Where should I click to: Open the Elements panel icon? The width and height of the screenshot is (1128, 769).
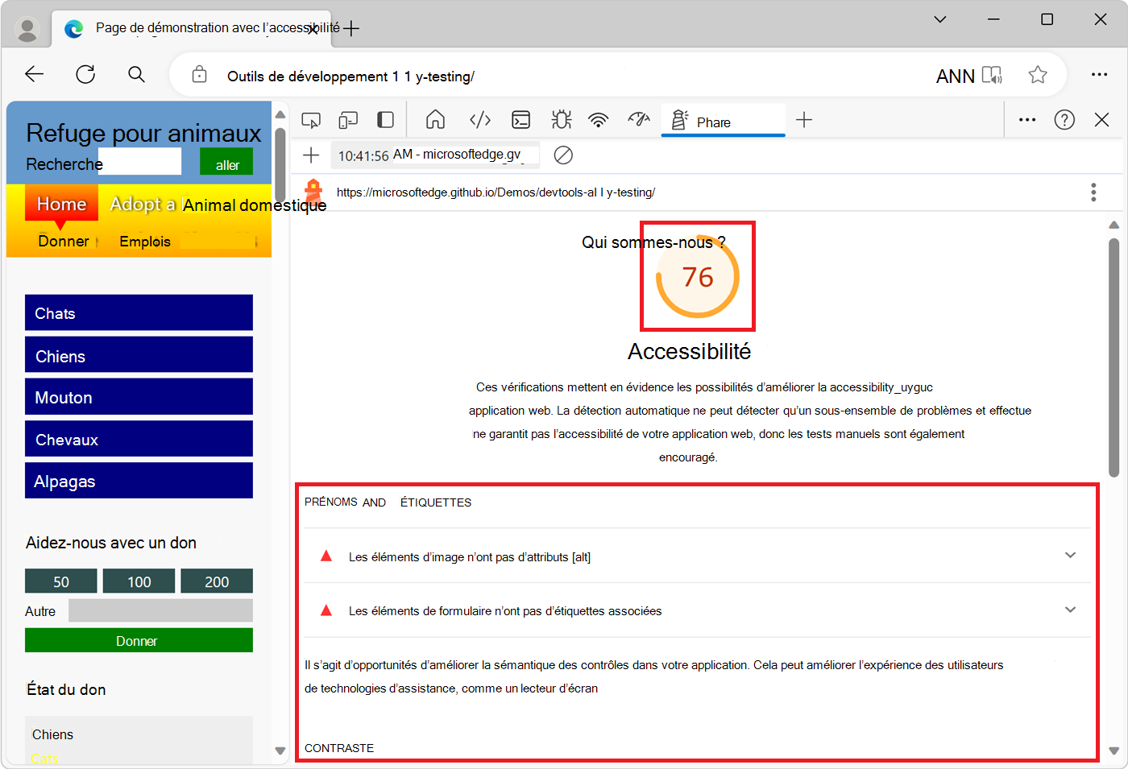479,118
